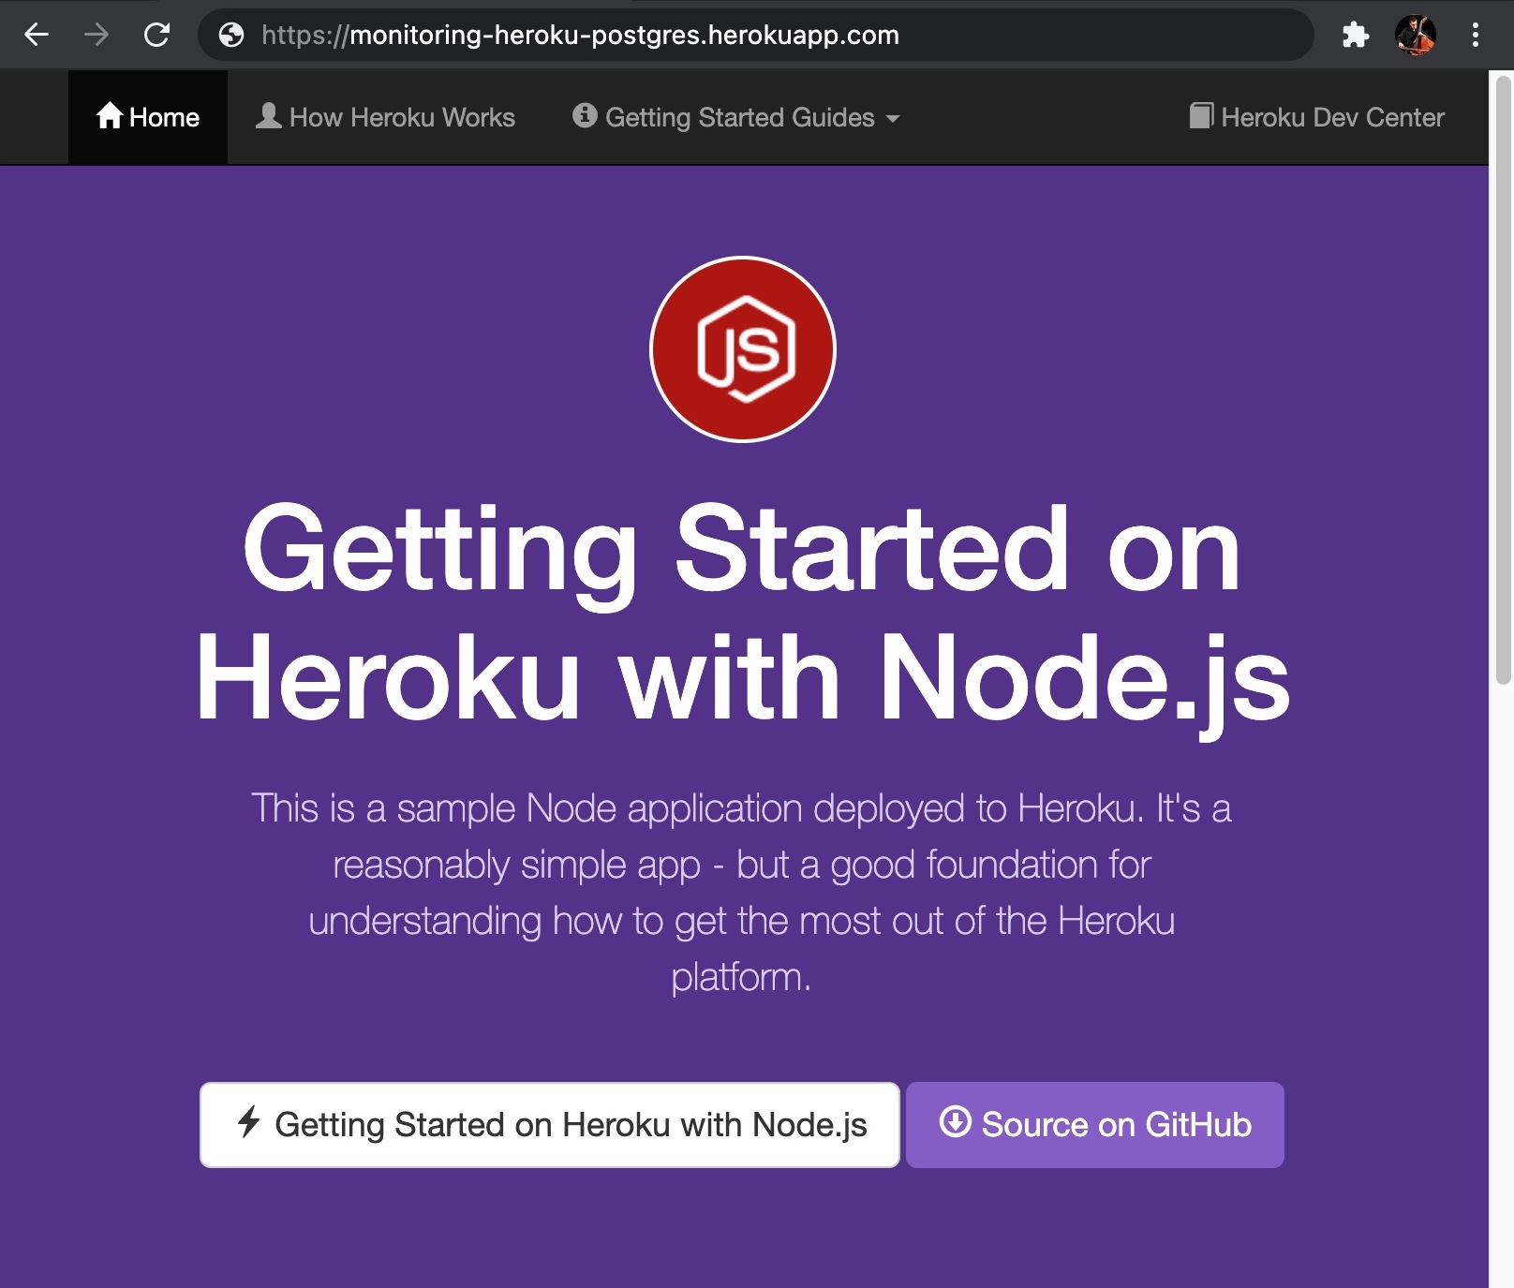This screenshot has width=1514, height=1288.
Task: Focus the URL address bar
Action: [755, 36]
